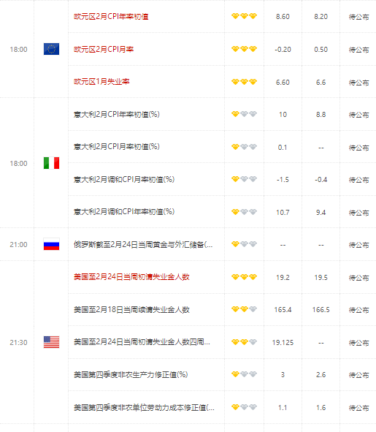The height and width of the screenshot is (432, 376).
Task: Select 待公布 status for Russia reserves row
Action: click(358, 245)
